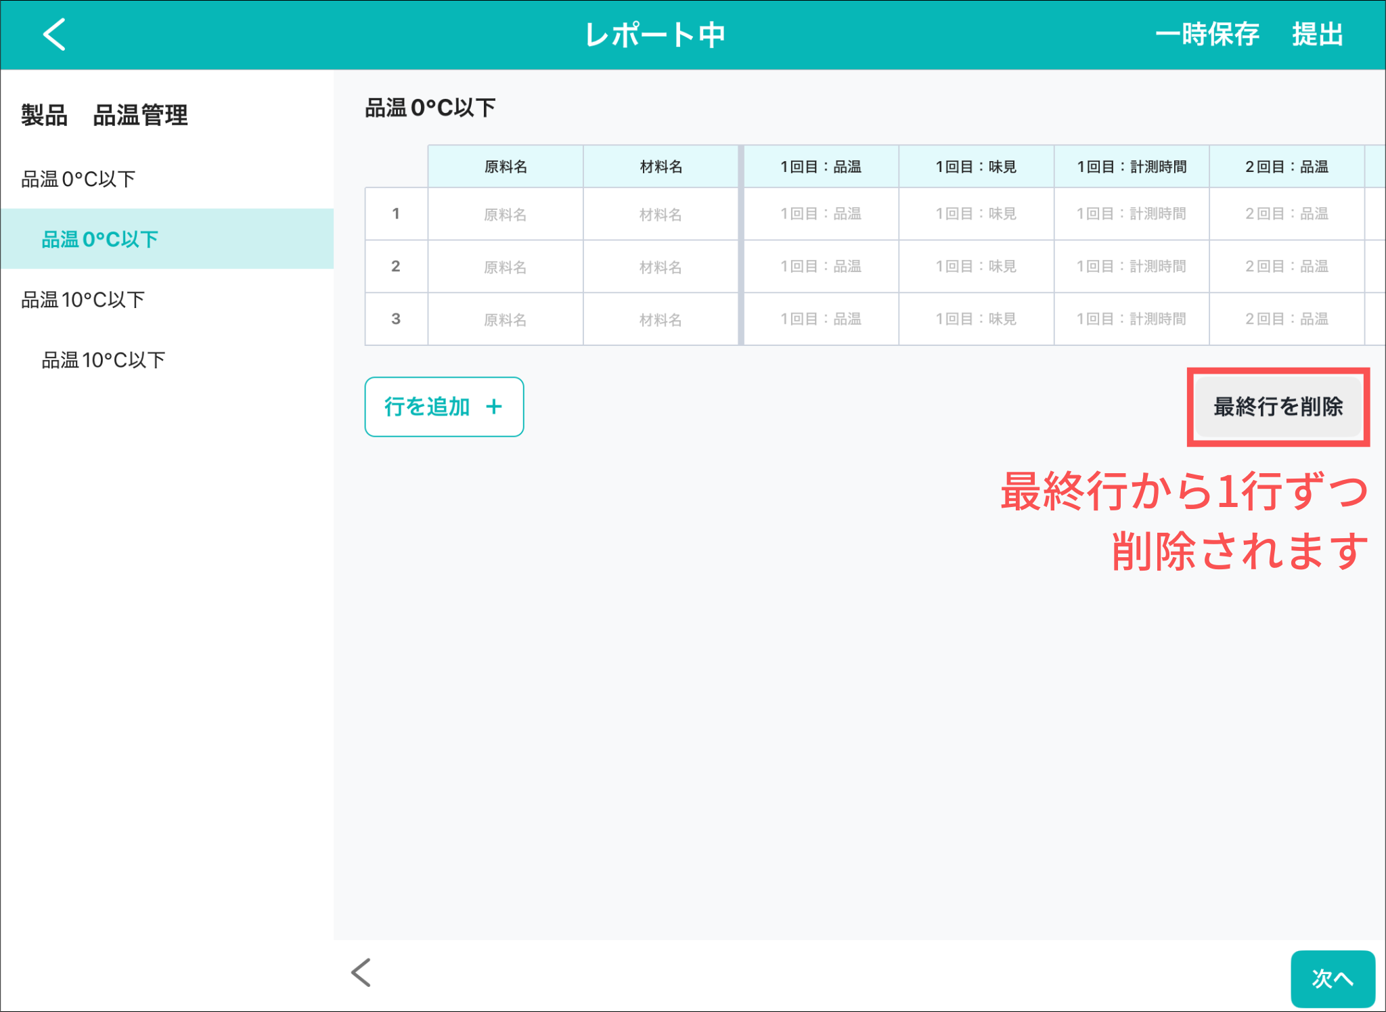Open indented 品温10°C以下 sub-item
This screenshot has width=1386, height=1012.
click(104, 359)
